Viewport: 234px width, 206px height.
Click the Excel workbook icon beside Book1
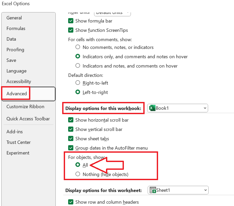[x=152, y=108]
